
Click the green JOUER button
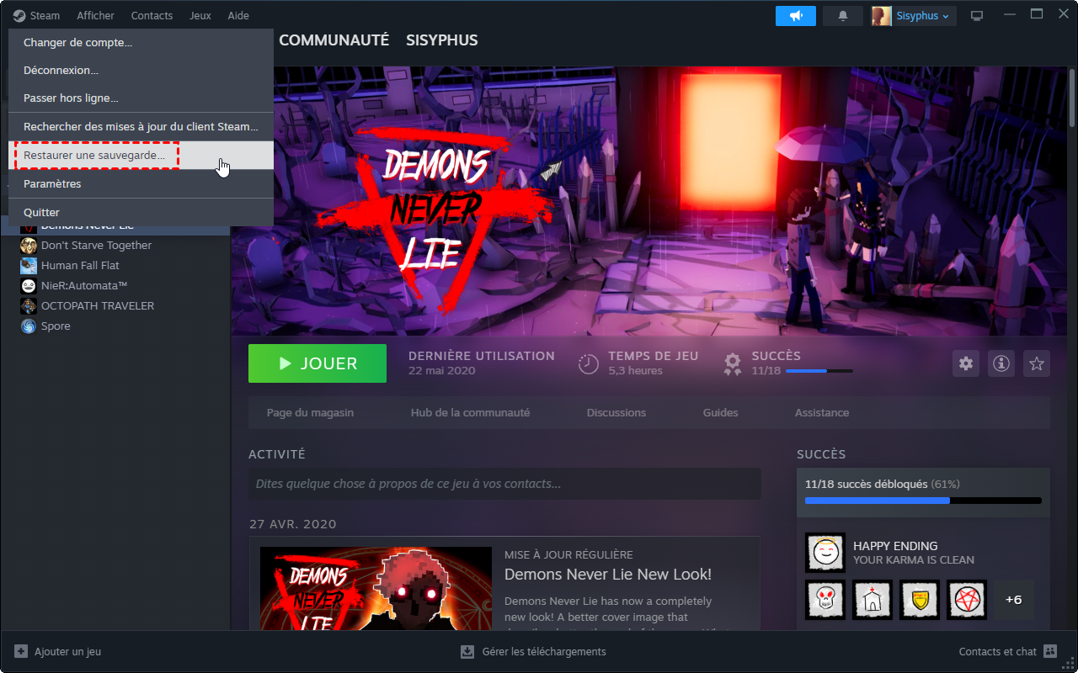[318, 363]
